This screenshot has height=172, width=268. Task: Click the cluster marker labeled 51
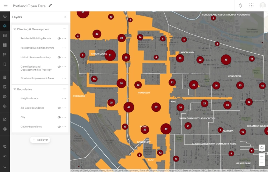[x=110, y=55]
